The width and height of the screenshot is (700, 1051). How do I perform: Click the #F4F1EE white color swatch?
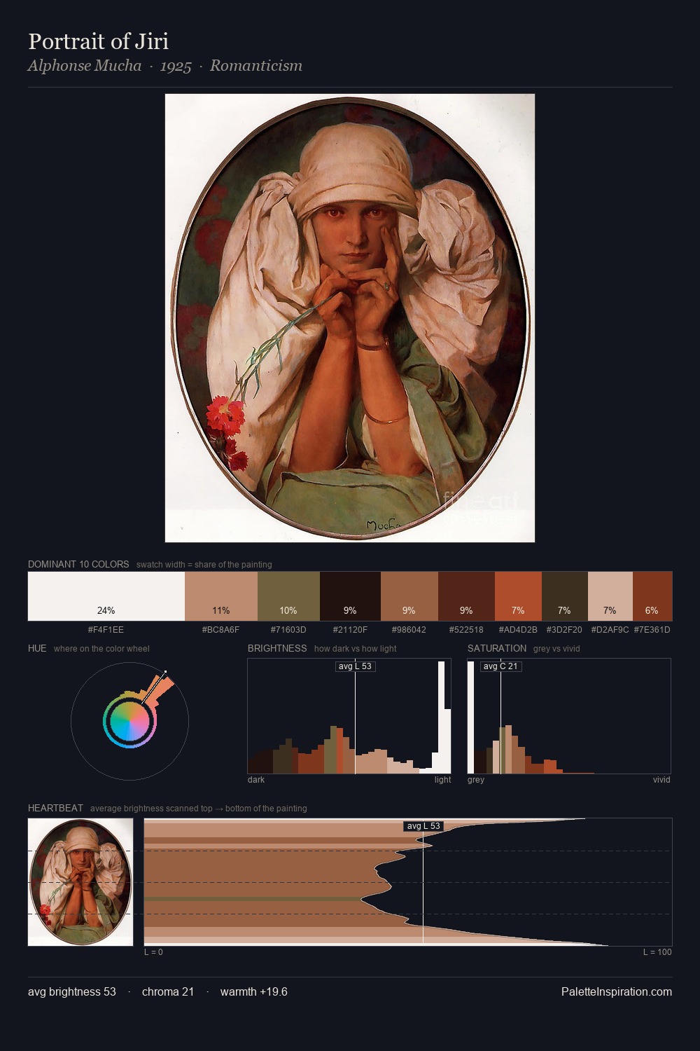[x=106, y=596]
